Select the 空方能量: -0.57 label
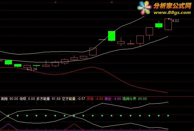 click(73, 99)
